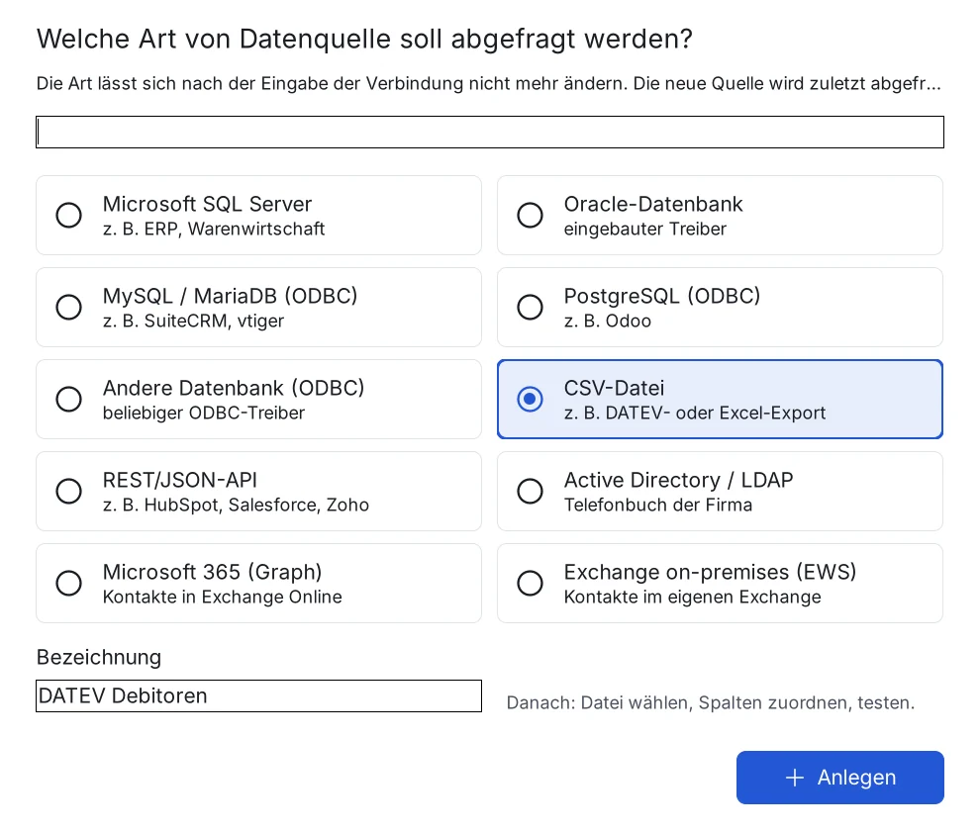This screenshot has width=980, height=831.
Task: Click the 'z. B. HubSpot, Salesforce, Zoho' text
Action: point(237,505)
